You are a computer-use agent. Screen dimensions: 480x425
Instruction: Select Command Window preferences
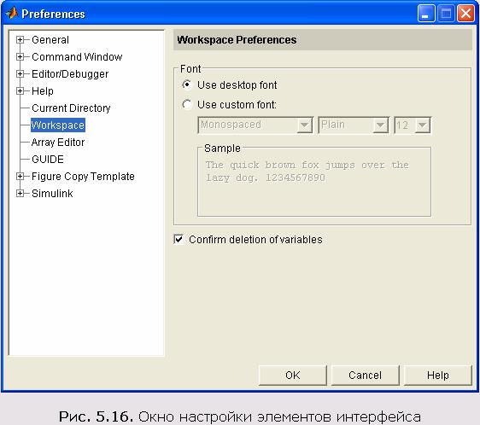coord(77,57)
